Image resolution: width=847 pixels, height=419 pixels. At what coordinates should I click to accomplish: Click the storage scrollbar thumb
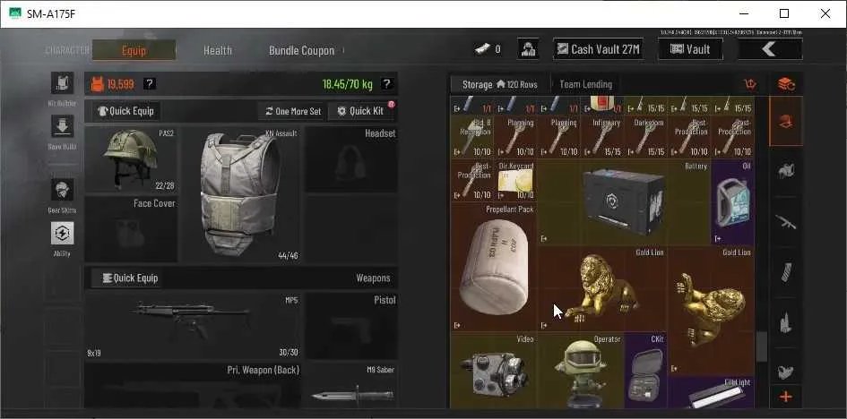(x=762, y=346)
